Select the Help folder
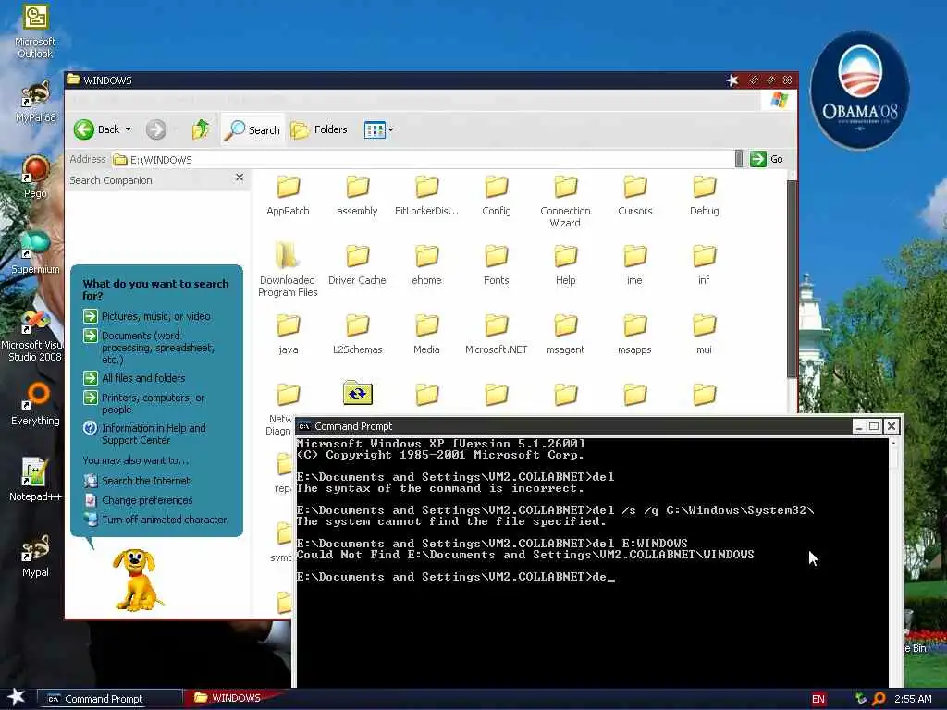Image resolution: width=947 pixels, height=710 pixels. tap(565, 265)
